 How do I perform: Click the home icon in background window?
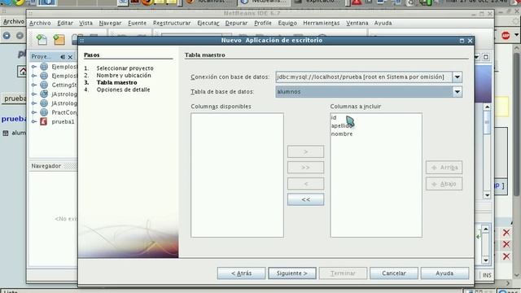click(x=22, y=72)
